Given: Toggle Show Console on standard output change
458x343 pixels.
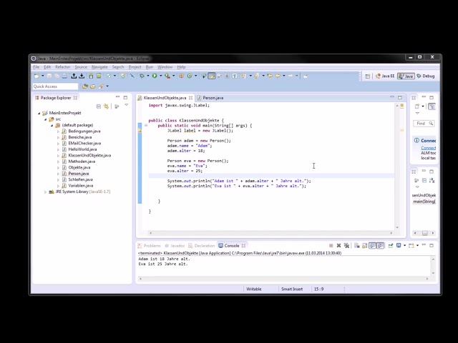Looking at the screenshot, I should pos(372,246).
